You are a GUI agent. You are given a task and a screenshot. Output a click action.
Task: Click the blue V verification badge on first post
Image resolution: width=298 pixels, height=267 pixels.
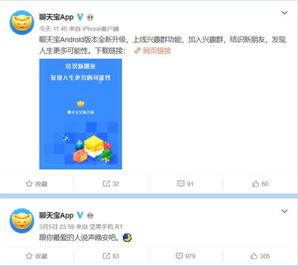tap(80, 17)
